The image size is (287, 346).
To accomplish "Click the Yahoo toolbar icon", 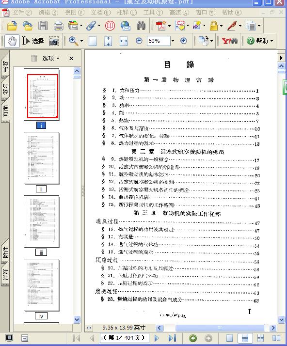I will tap(229, 41).
